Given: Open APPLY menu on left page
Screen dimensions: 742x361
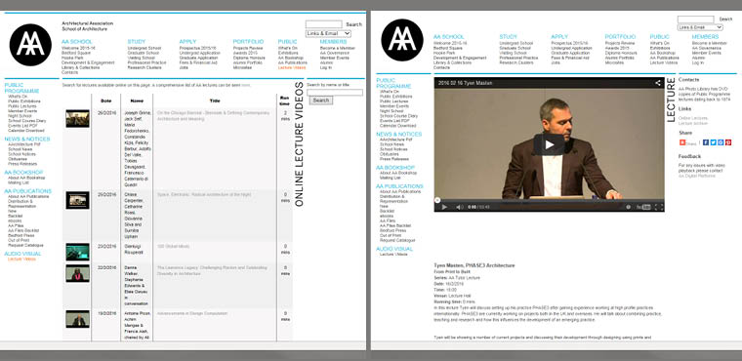Looking at the screenshot, I should (187, 42).
